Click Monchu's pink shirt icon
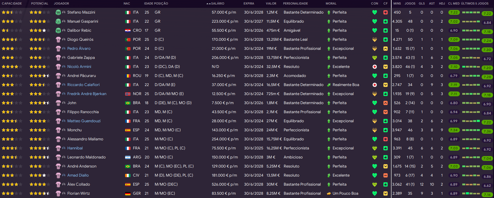494x198 pixels. click(58, 130)
